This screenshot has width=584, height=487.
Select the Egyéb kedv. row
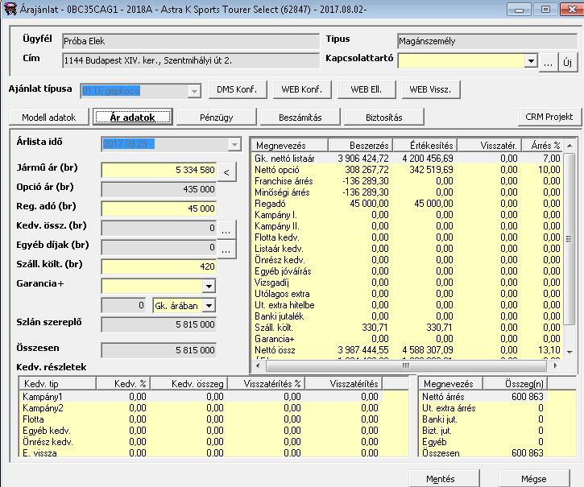tap(213, 431)
